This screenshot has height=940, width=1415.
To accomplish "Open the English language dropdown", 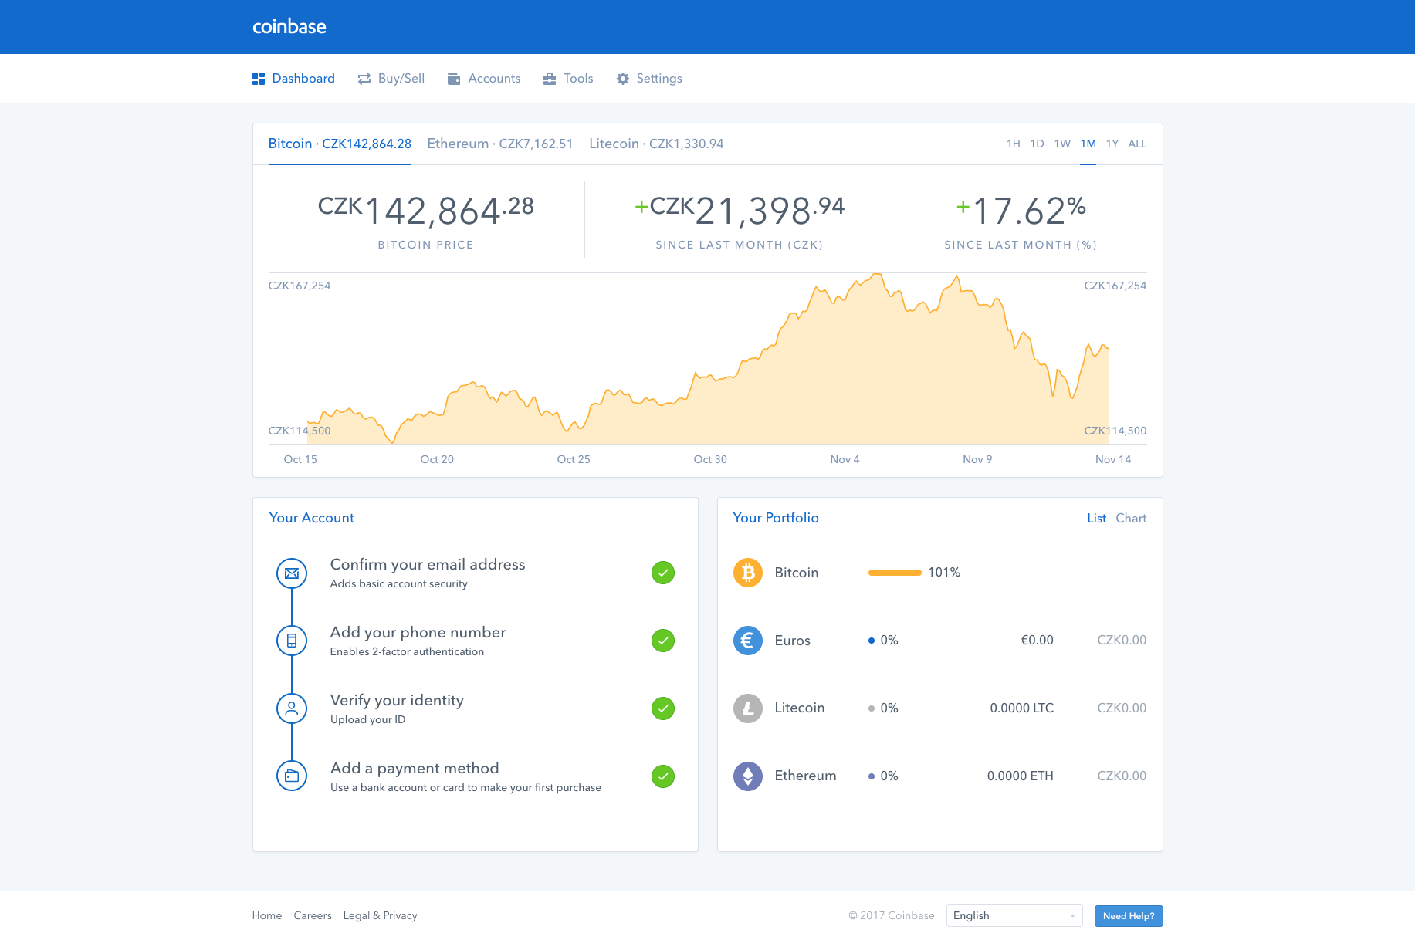I will 1014,916.
